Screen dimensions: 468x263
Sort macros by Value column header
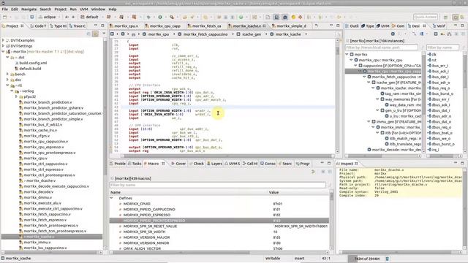coord(298,192)
